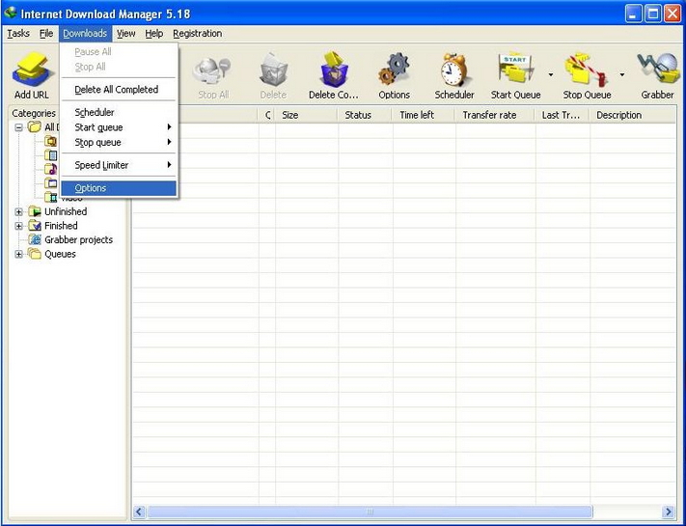Choose Options in the Downloads menu

click(91, 188)
